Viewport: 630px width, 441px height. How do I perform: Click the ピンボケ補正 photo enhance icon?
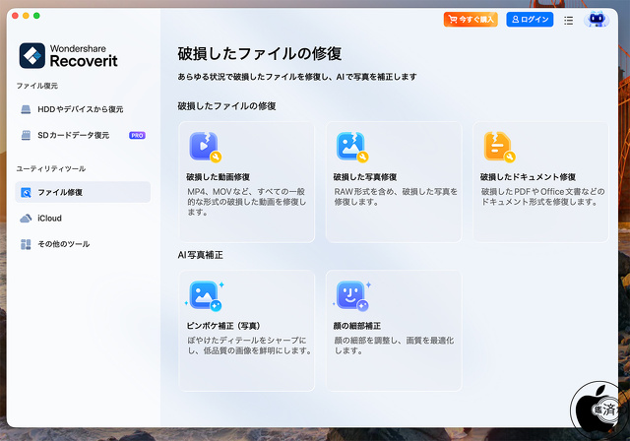205,296
